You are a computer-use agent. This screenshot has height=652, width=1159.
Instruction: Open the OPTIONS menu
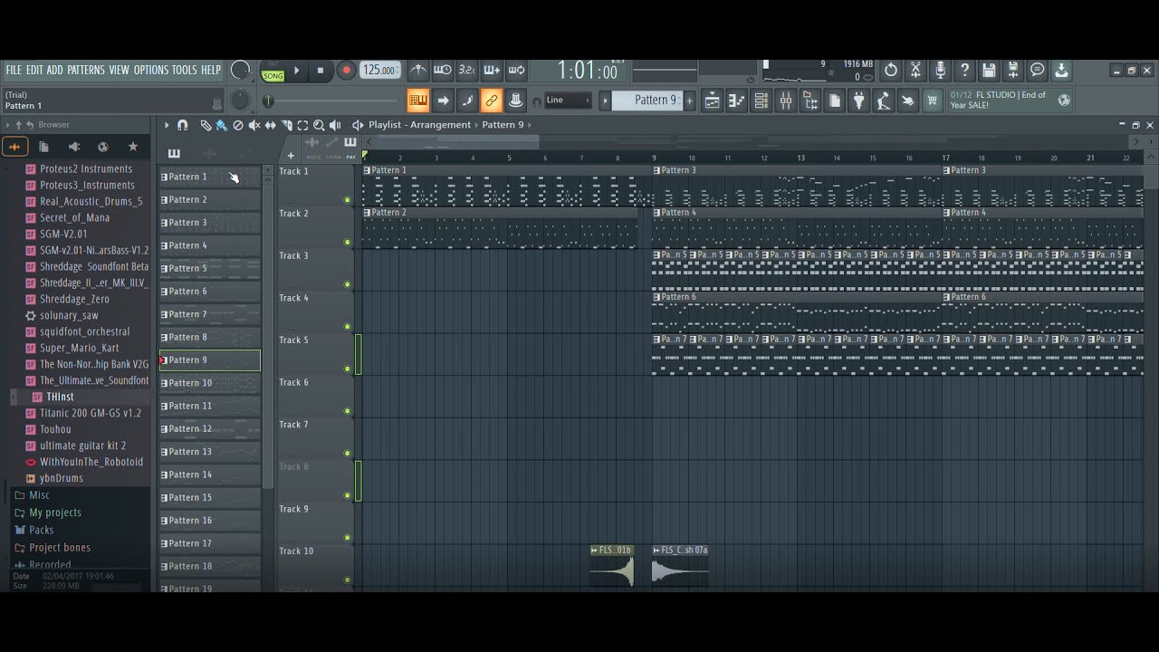tap(151, 70)
